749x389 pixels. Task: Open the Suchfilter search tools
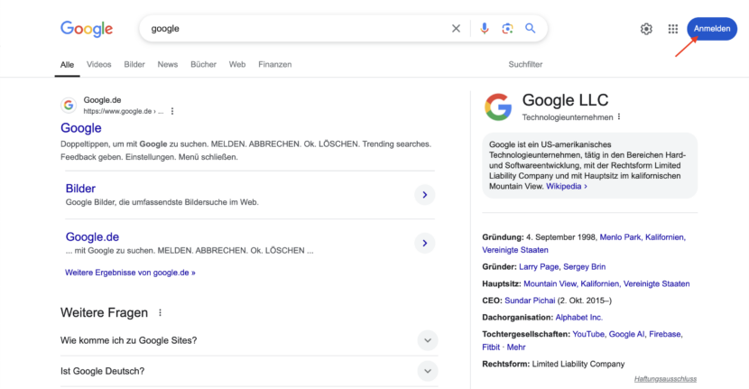pyautogui.click(x=525, y=64)
